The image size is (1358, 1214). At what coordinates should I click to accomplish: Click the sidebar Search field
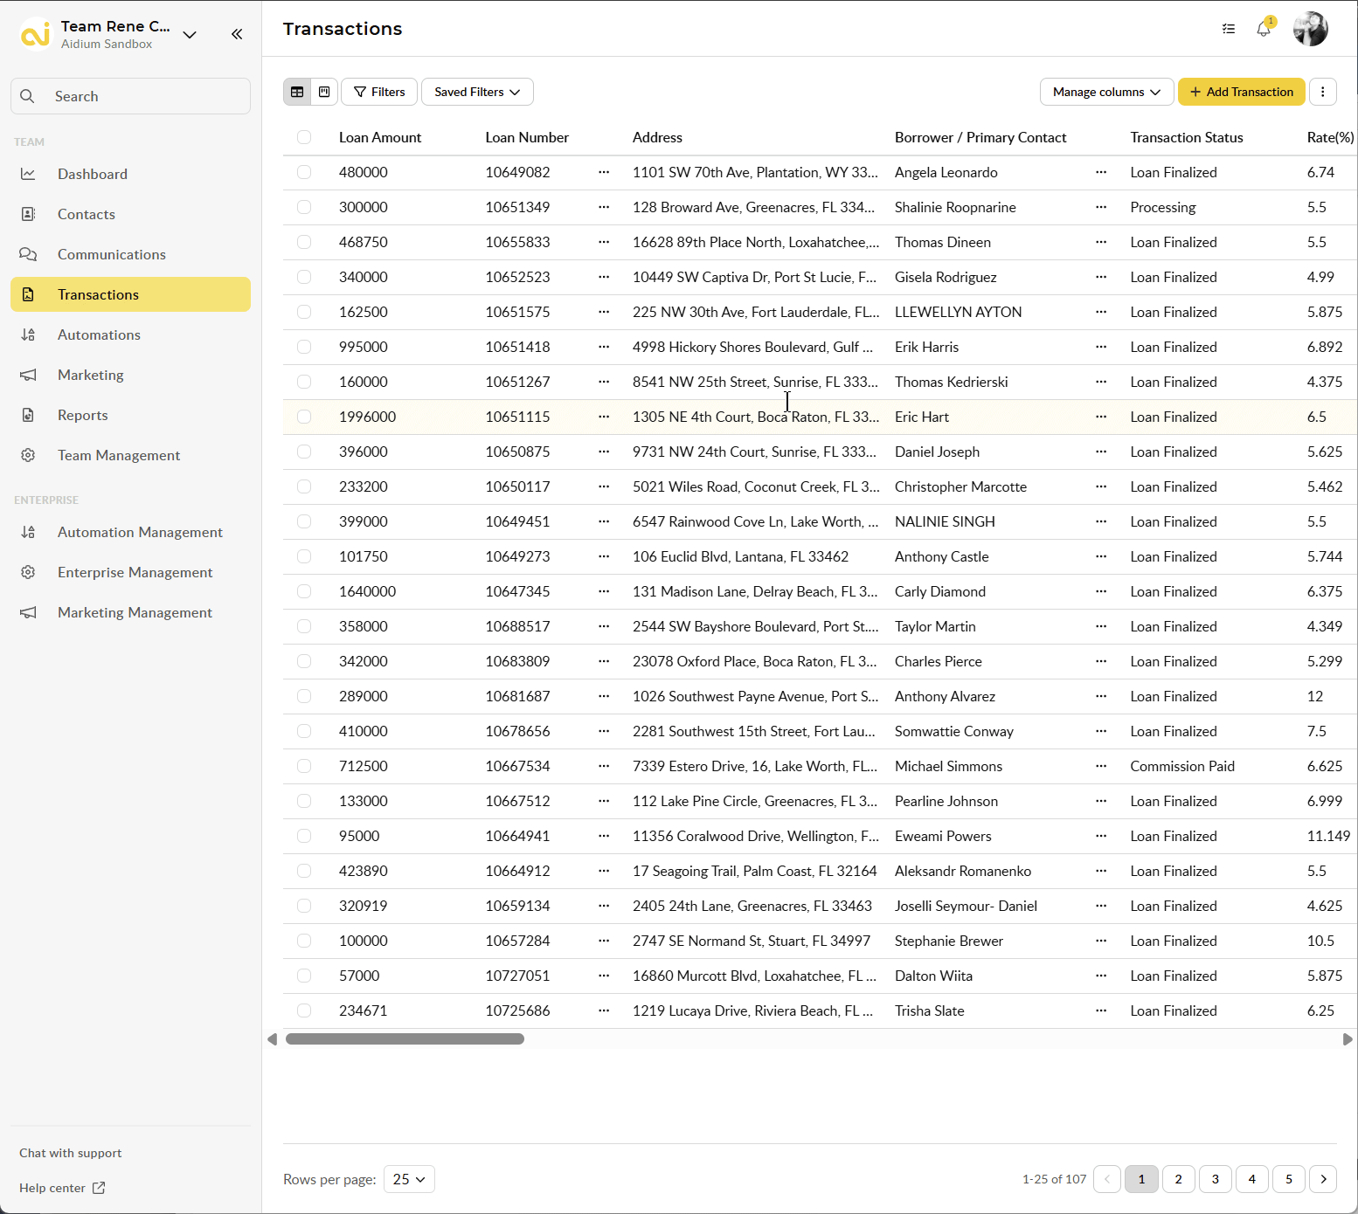coord(131,96)
